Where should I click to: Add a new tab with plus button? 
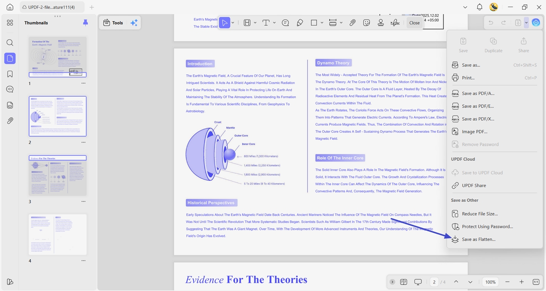coord(92,7)
